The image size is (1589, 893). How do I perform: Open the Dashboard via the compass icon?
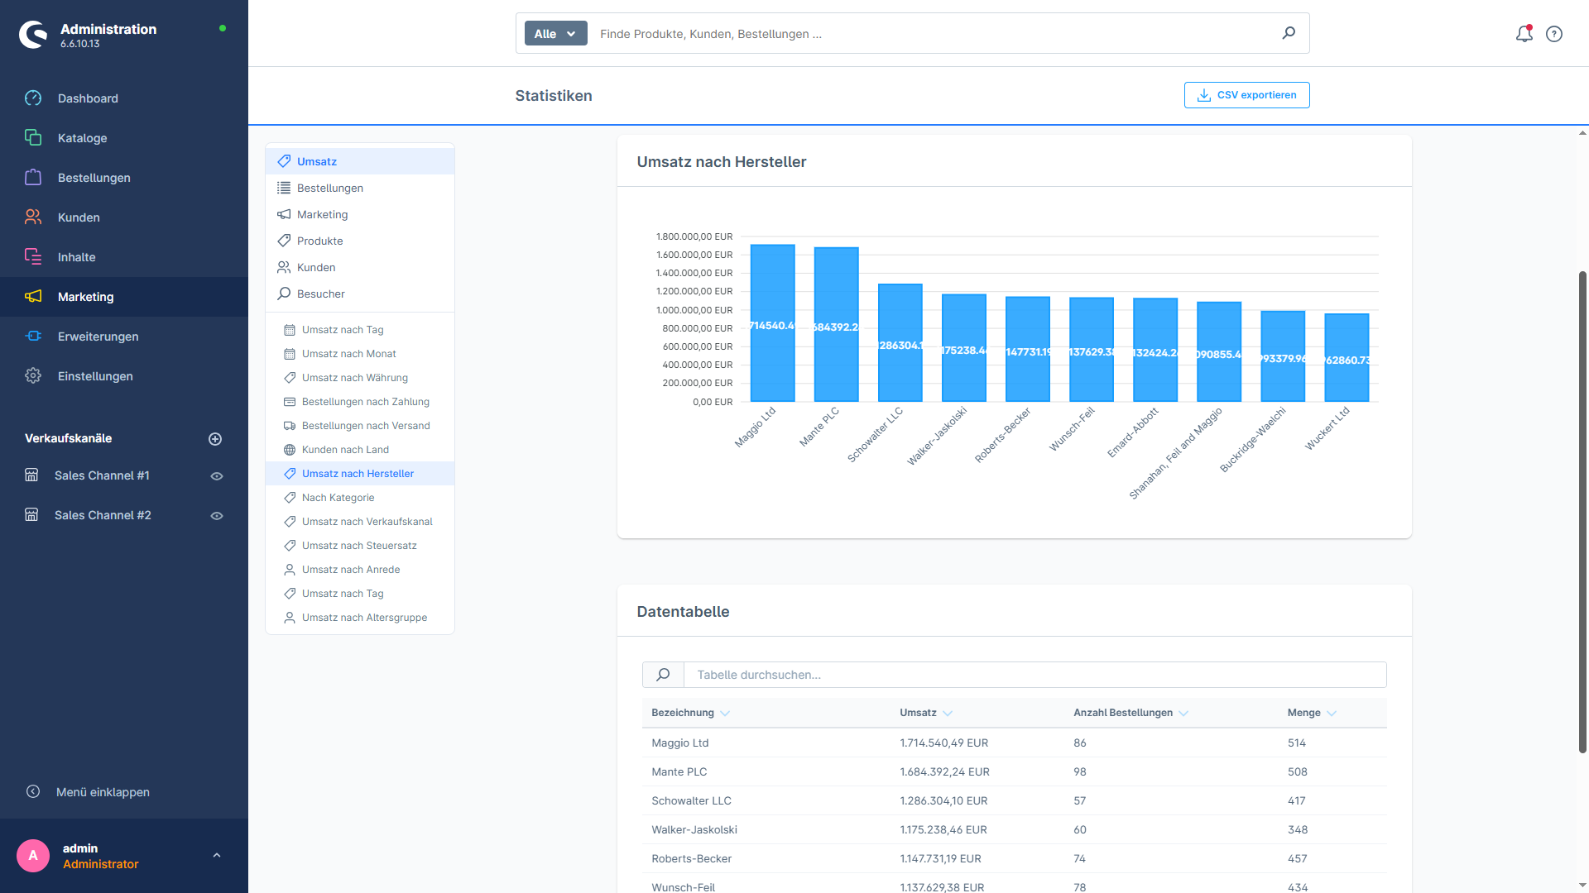point(33,98)
